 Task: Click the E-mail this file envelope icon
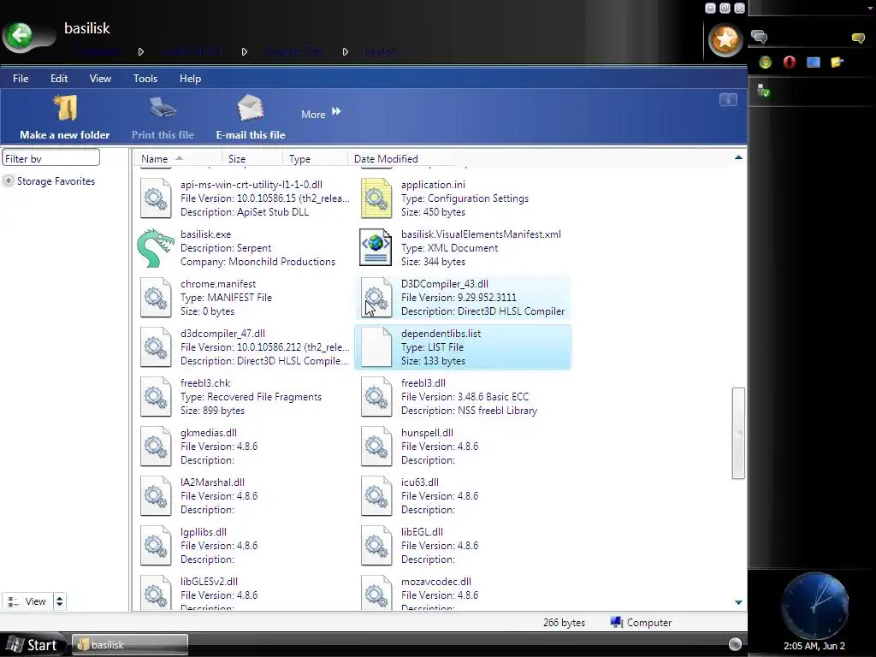(x=250, y=107)
